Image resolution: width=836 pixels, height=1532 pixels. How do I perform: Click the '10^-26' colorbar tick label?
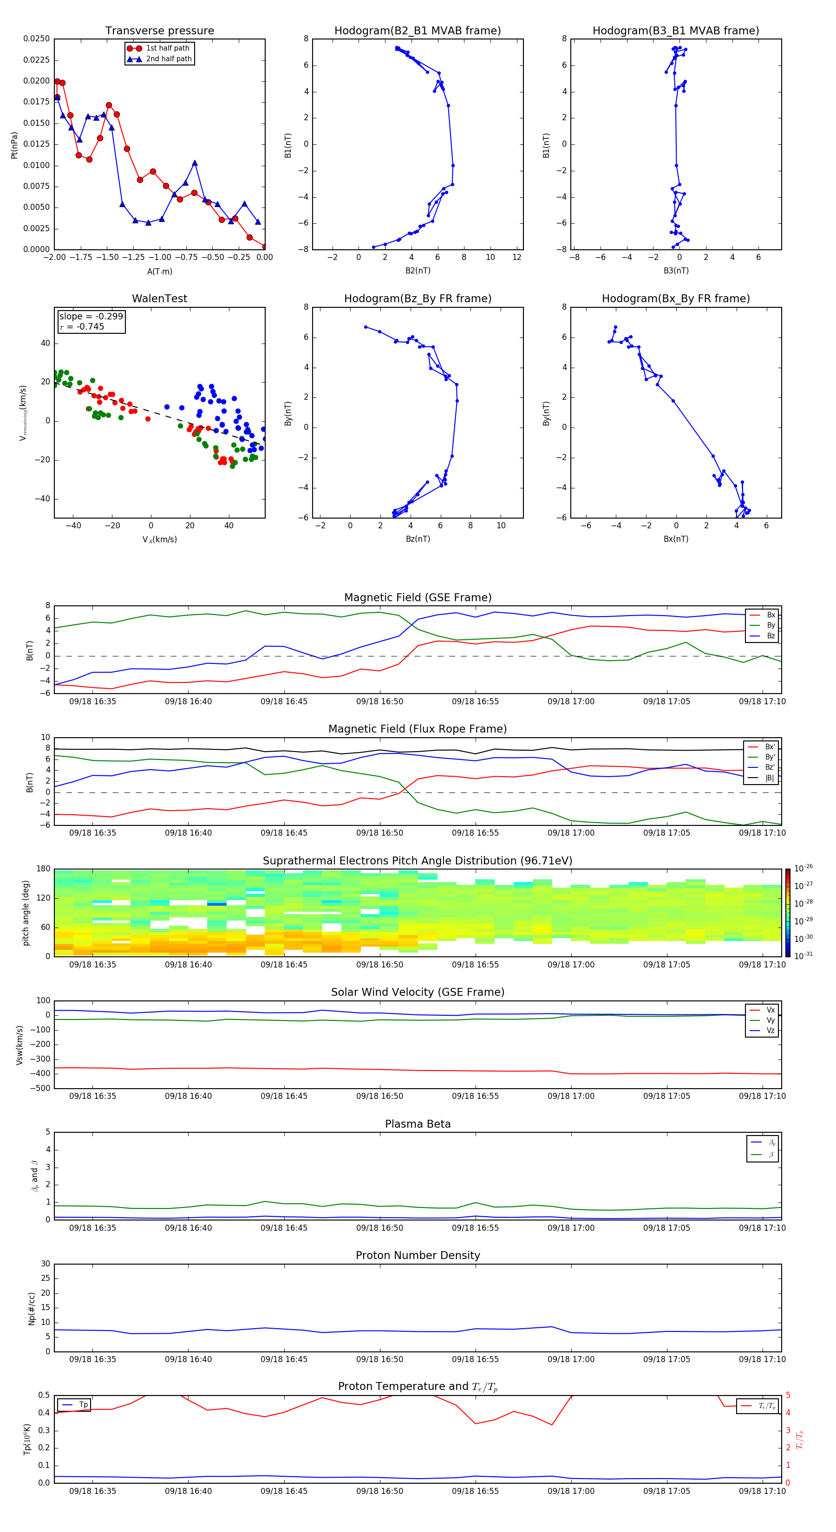pos(803,868)
